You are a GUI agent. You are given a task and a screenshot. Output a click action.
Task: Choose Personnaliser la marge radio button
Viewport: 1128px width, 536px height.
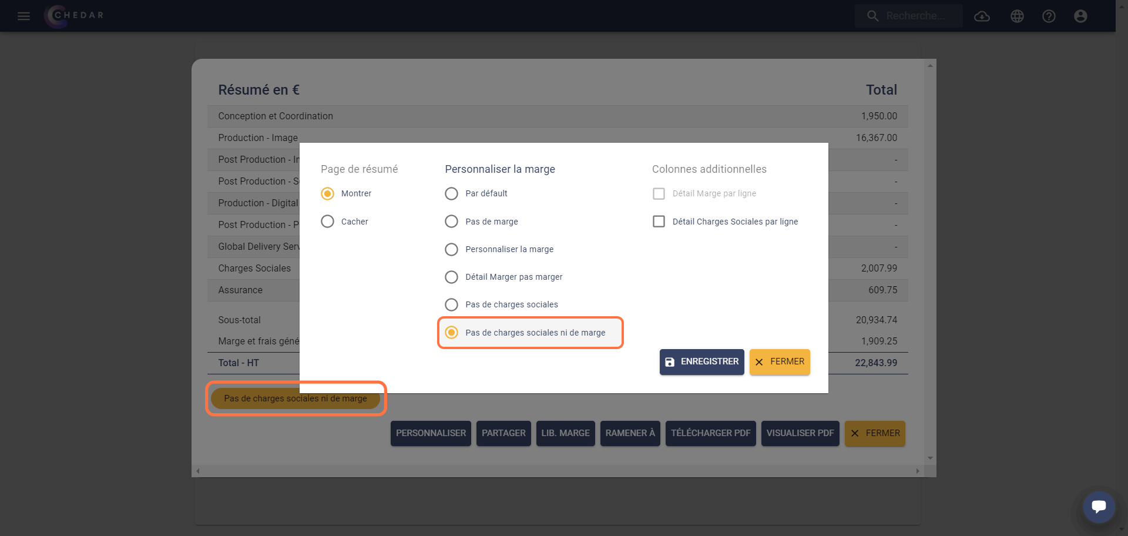451,249
